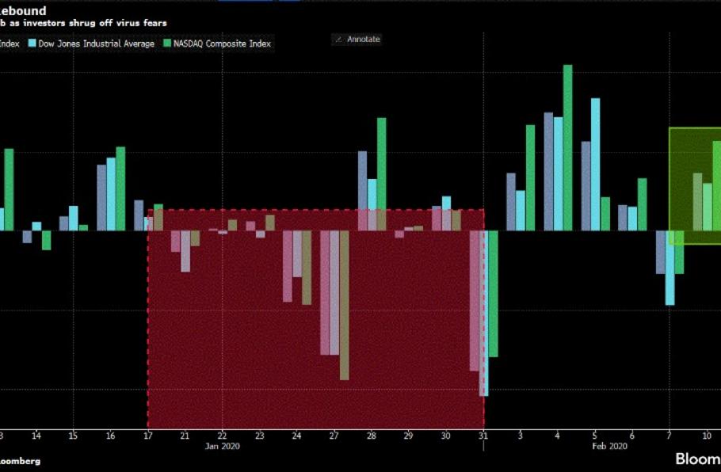Click the Annotate button label
721x472 pixels.
364,39
